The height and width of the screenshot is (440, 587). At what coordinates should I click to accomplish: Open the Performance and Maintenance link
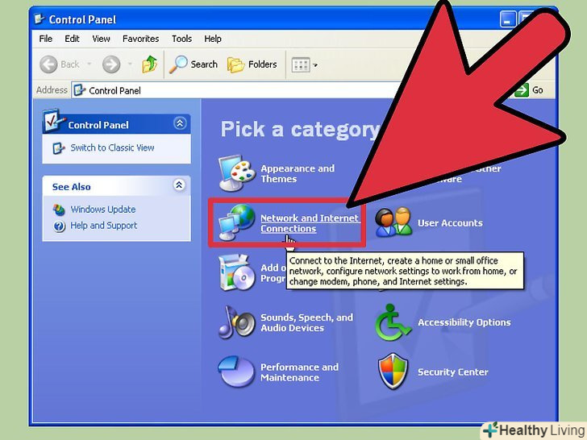coord(299,372)
